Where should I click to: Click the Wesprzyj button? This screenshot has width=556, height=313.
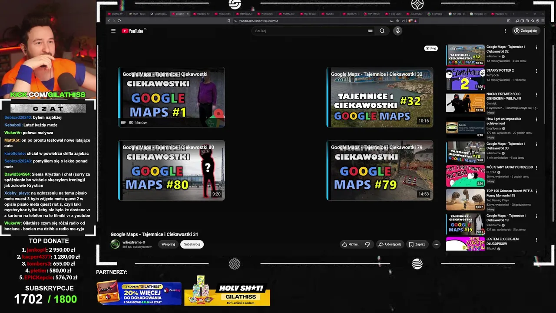pos(168,244)
